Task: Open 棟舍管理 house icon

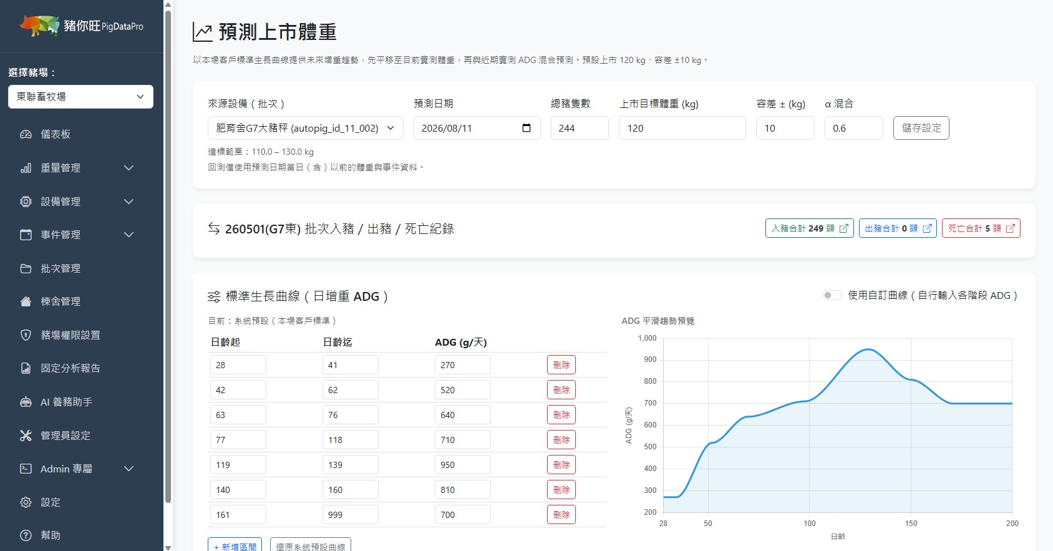Action: coord(26,301)
